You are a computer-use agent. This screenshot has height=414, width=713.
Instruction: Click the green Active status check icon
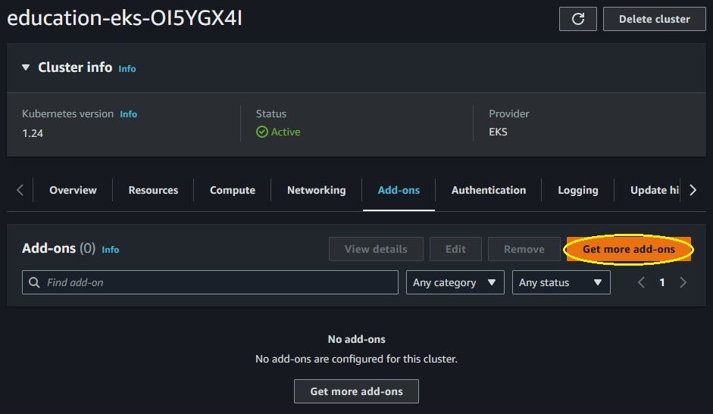click(x=262, y=132)
